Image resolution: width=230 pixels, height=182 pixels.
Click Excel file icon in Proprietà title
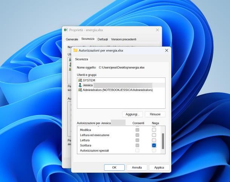point(66,30)
